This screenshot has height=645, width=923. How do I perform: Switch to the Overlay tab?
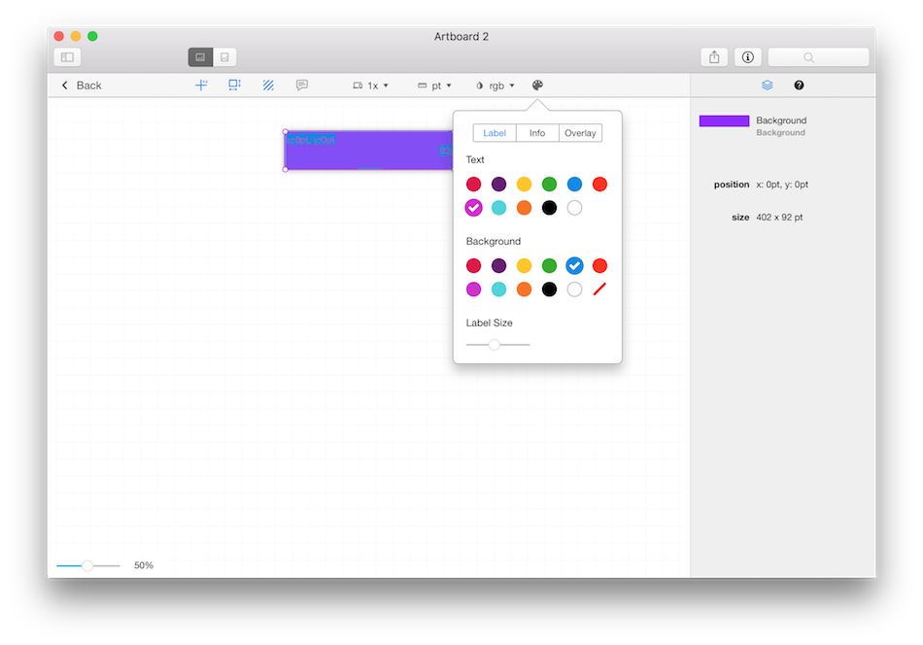[x=580, y=133]
